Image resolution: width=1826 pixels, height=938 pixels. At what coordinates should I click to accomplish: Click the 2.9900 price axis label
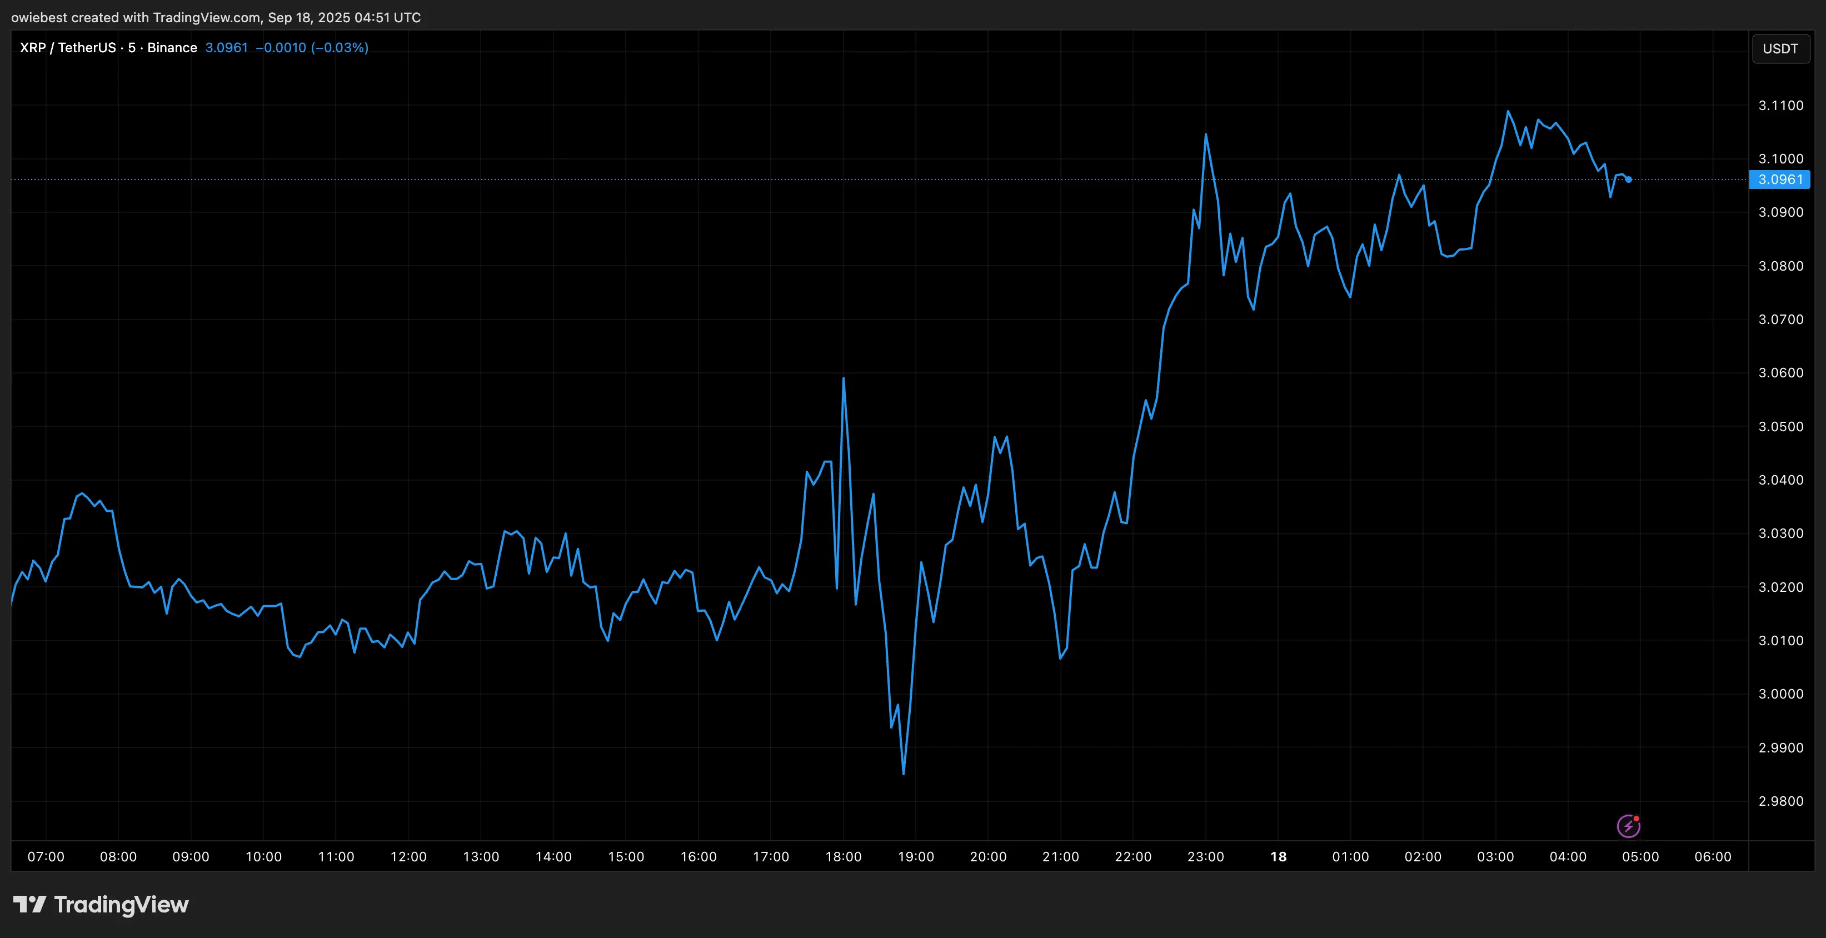[x=1780, y=747]
